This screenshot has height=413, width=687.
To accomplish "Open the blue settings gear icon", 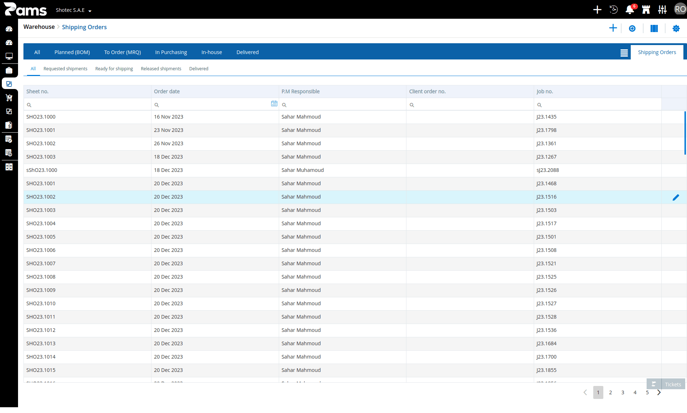I will pyautogui.click(x=676, y=28).
